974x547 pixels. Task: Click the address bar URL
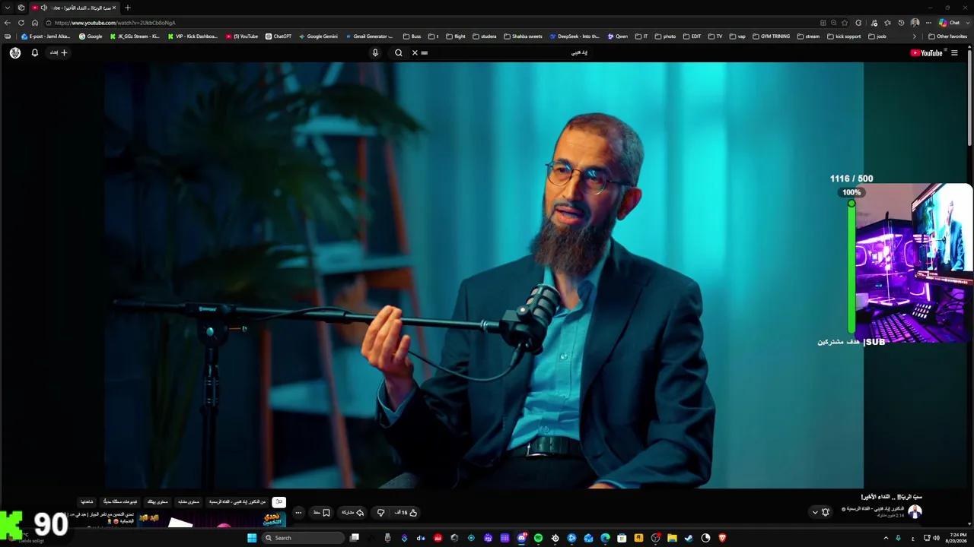(114, 23)
